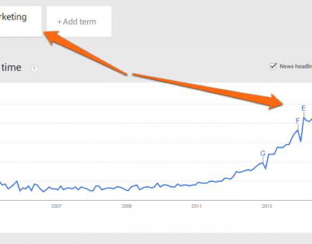Click the 2007 label on the axis
The width and height of the screenshot is (312, 244).
56,206
